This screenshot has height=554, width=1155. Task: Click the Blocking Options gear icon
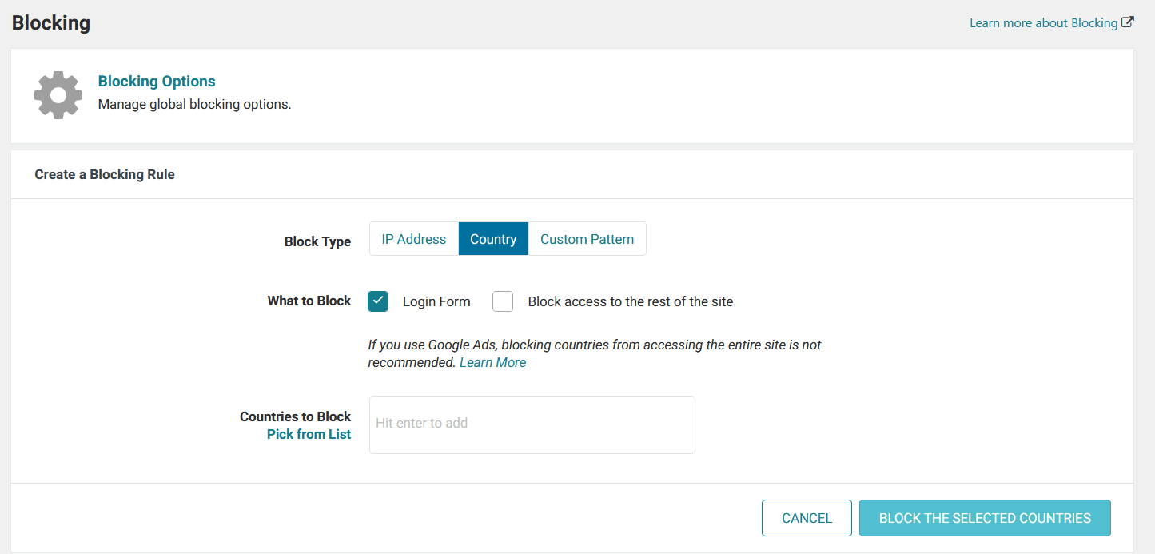pyautogui.click(x=58, y=94)
